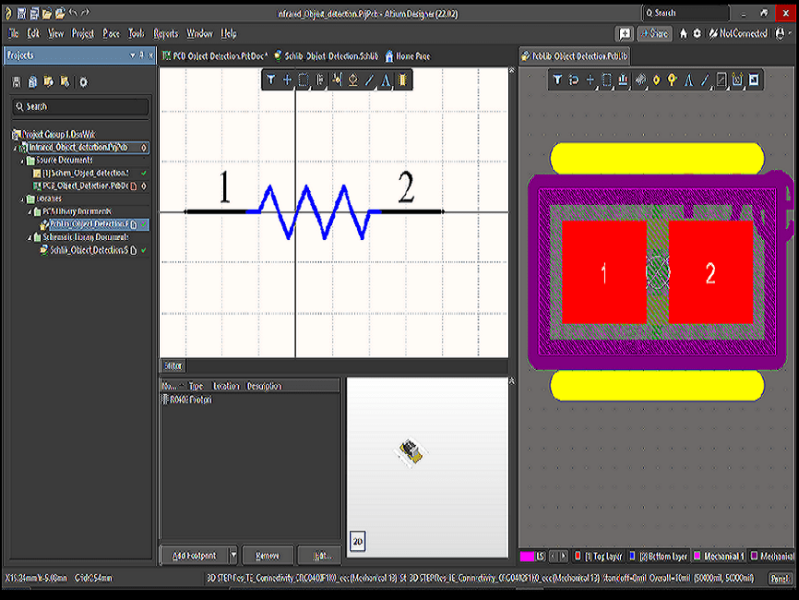Viewport: 799px width, 600px height.
Task: Select the place pad tool
Action: (x=656, y=81)
